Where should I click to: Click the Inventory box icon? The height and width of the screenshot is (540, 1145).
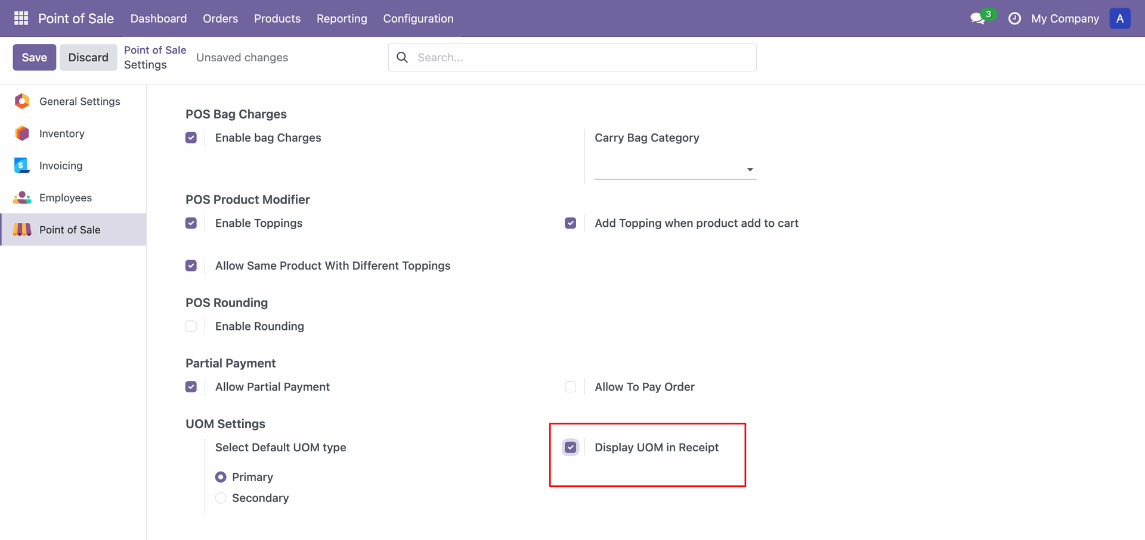point(22,133)
